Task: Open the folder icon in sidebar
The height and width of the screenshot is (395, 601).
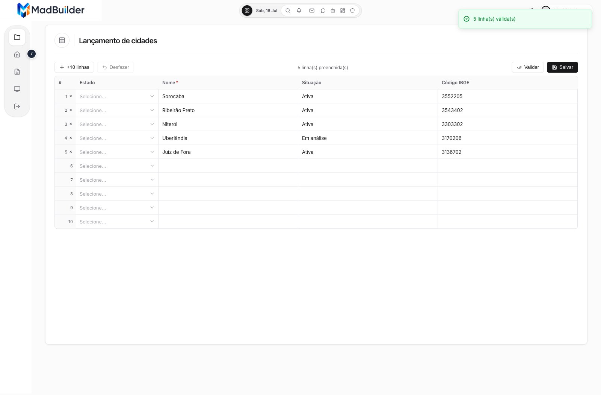Action: click(x=17, y=37)
